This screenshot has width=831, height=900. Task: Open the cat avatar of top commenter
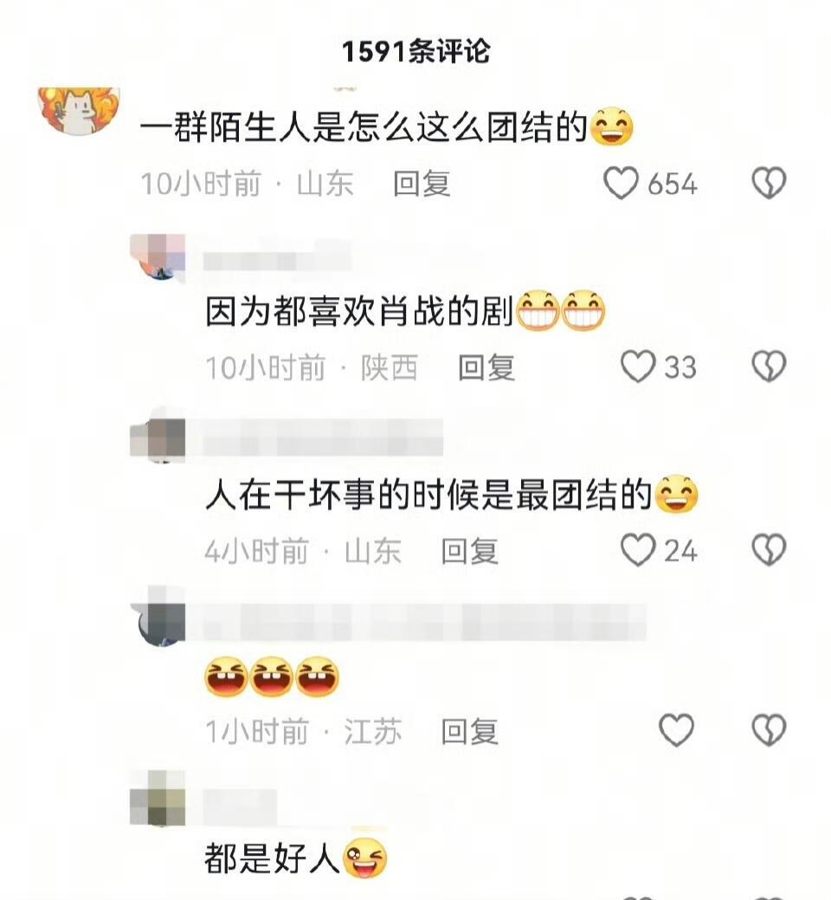pos(79,111)
